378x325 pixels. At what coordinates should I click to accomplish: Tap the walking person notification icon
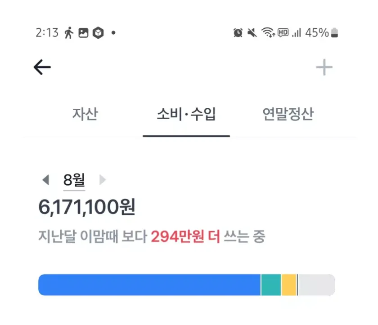click(69, 33)
